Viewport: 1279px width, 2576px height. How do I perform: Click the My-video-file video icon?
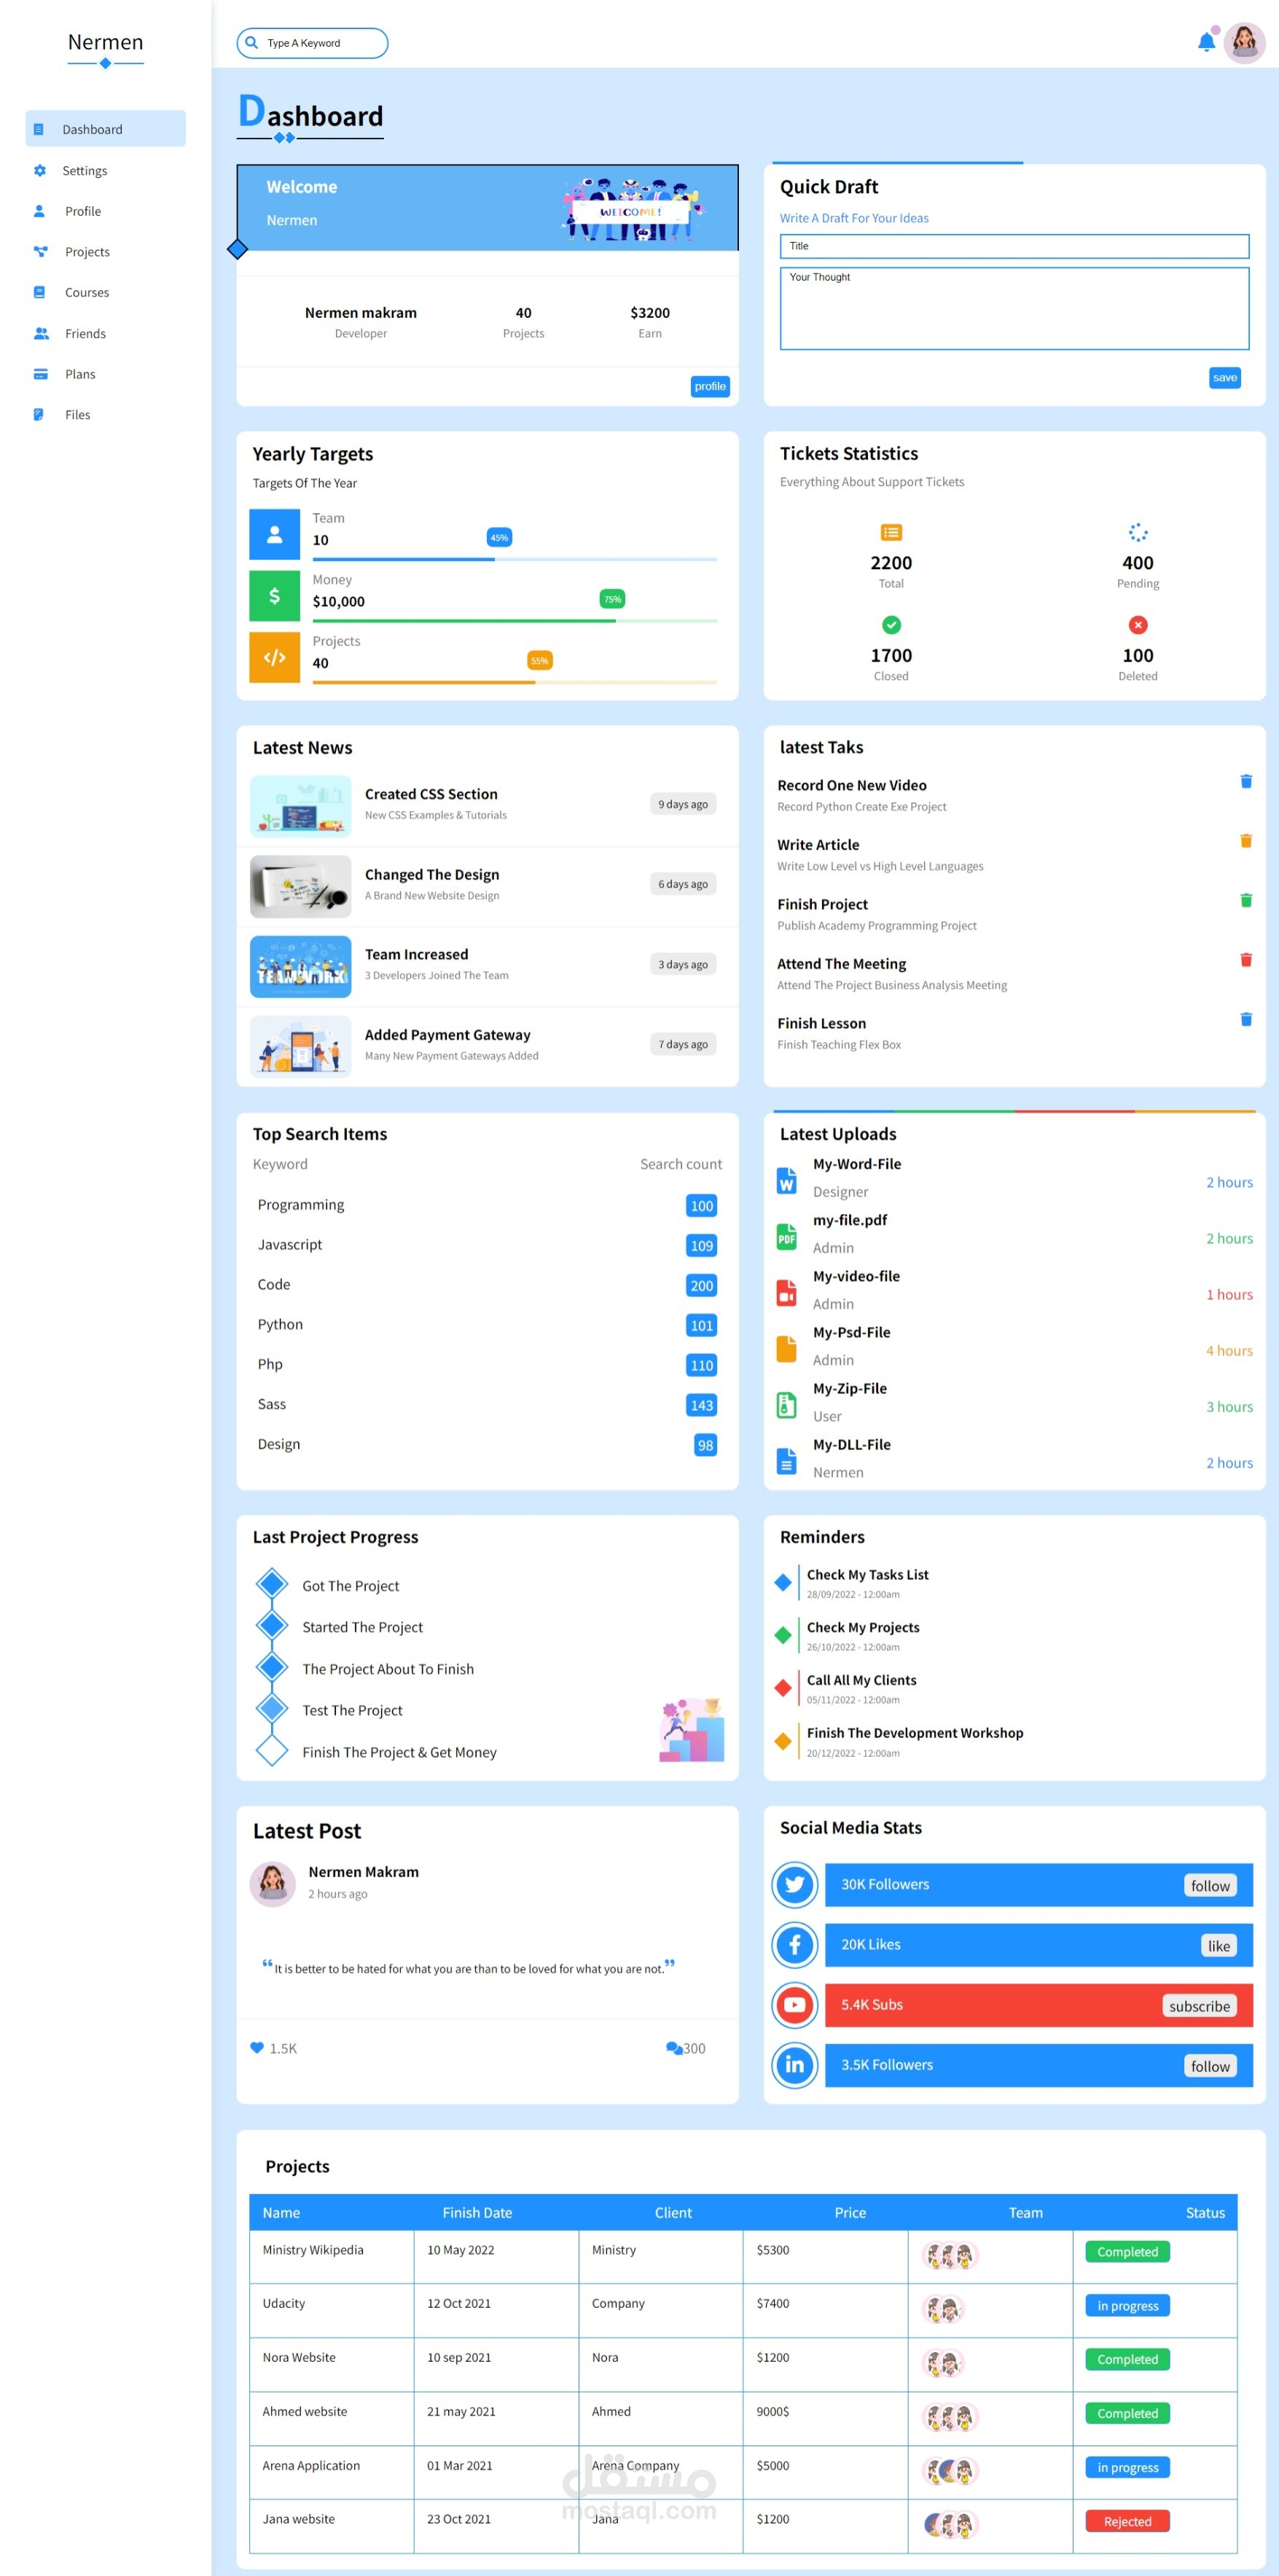787,1293
